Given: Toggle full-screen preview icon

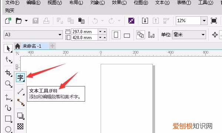Looking at the screenshot, I should [x=213, y=21].
